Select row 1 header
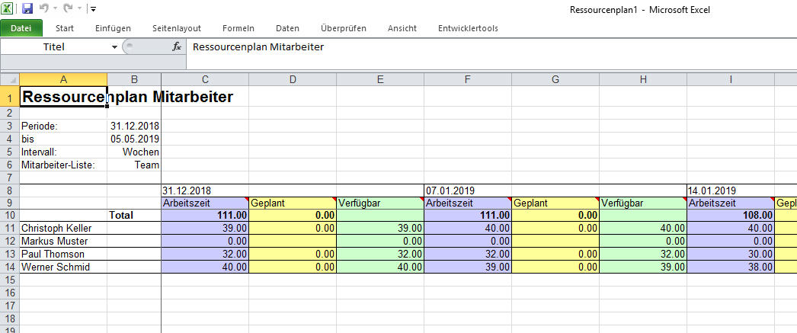The height and width of the screenshot is (333, 797). (10, 97)
